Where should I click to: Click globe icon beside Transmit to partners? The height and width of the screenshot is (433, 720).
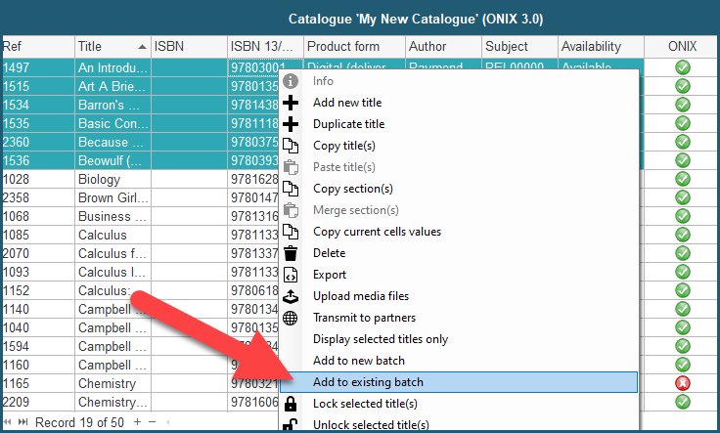(291, 318)
